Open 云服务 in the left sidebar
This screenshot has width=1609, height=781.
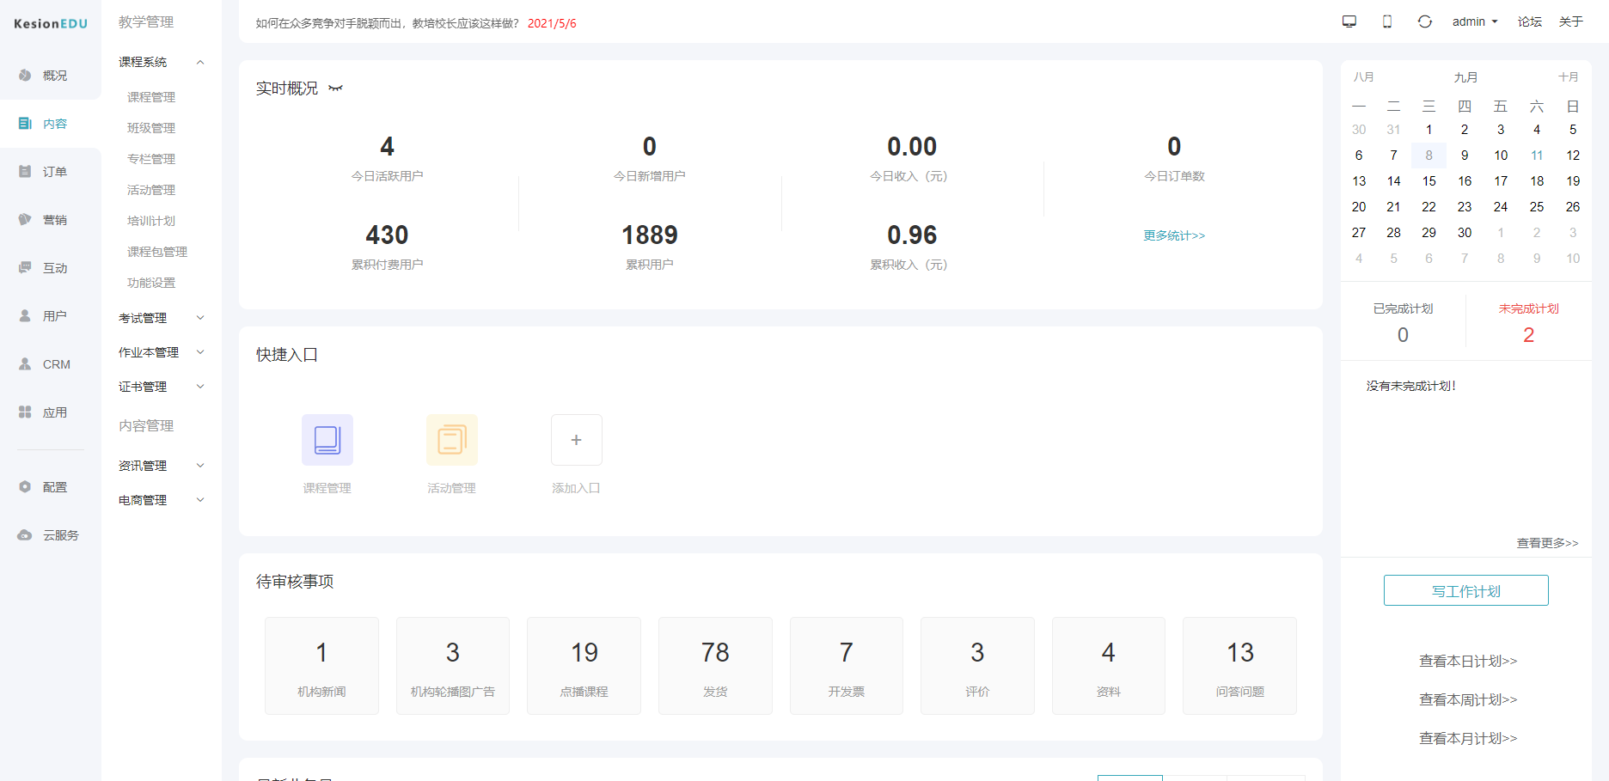51,535
